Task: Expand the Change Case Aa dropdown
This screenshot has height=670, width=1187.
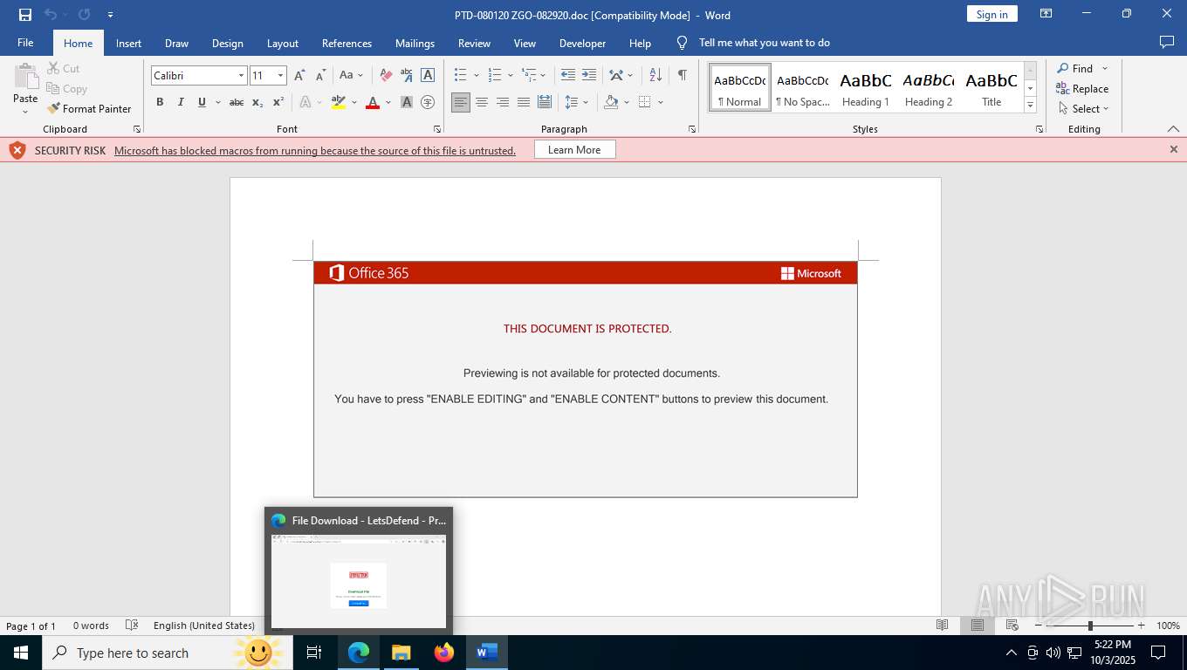Action: point(360,76)
